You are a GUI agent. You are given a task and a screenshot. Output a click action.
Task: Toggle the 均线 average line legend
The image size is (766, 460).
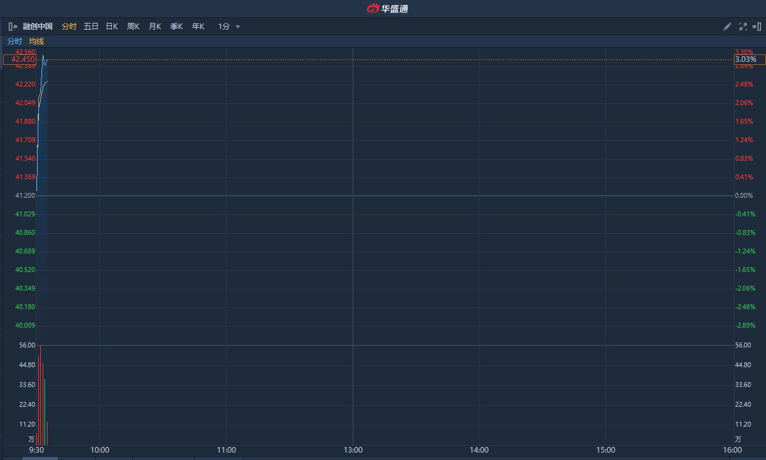point(36,41)
